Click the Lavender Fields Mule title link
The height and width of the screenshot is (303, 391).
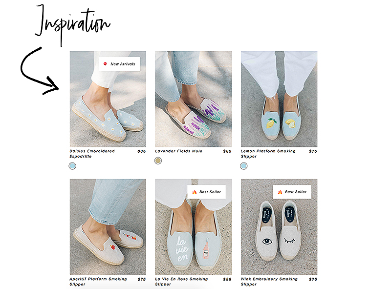tap(178, 151)
